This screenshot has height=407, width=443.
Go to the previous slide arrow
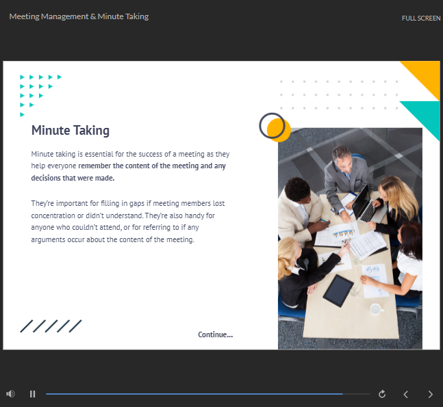(x=405, y=394)
